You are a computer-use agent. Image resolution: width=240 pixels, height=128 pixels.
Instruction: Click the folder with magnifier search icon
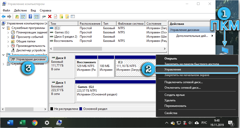tap(67, 16)
